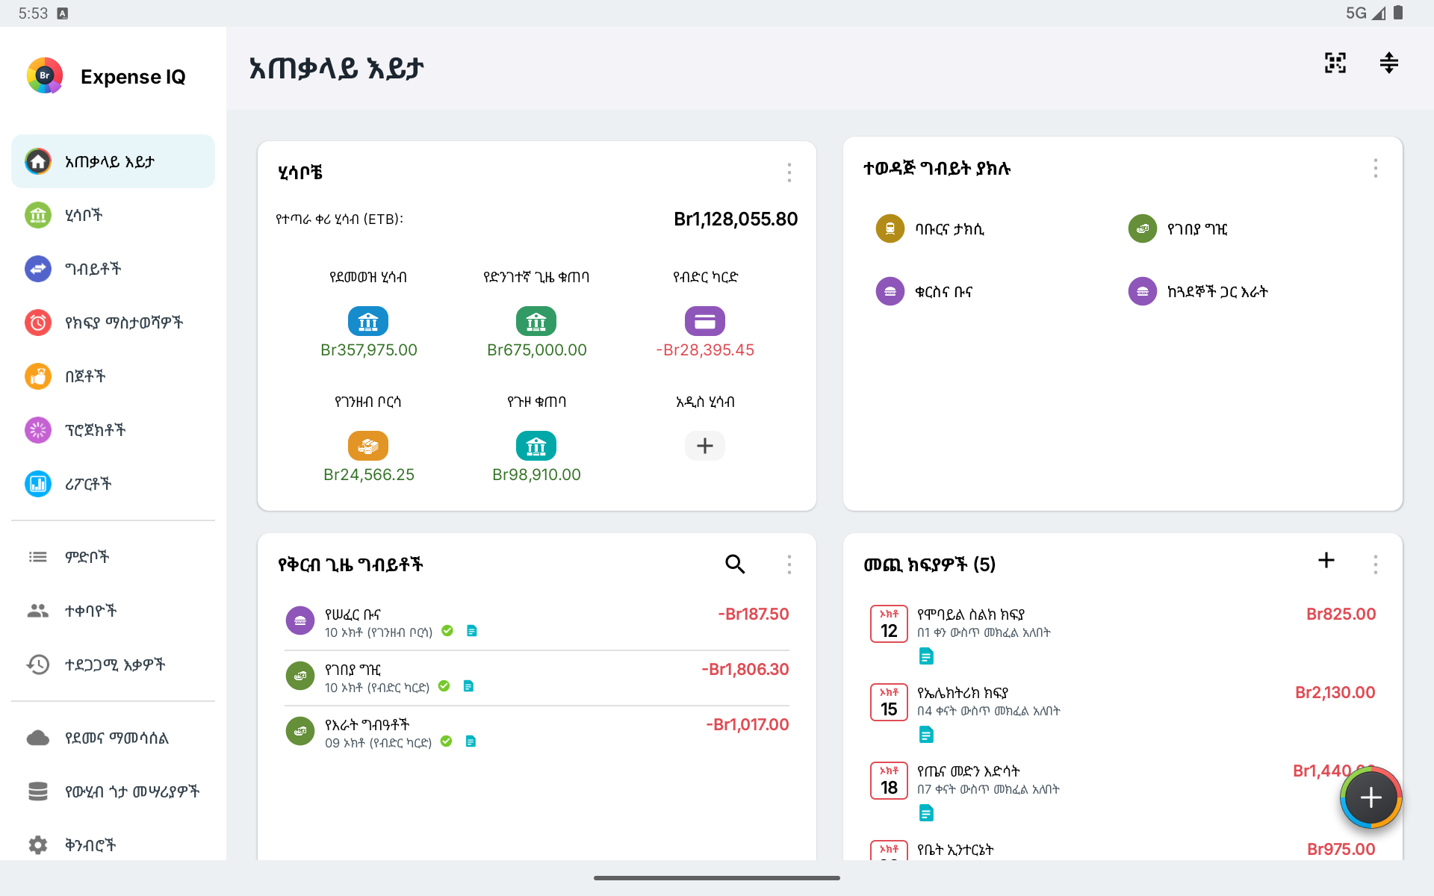Open ተደጋጋሚ እቃዎች in sidebar
The width and height of the screenshot is (1434, 896).
tap(113, 665)
